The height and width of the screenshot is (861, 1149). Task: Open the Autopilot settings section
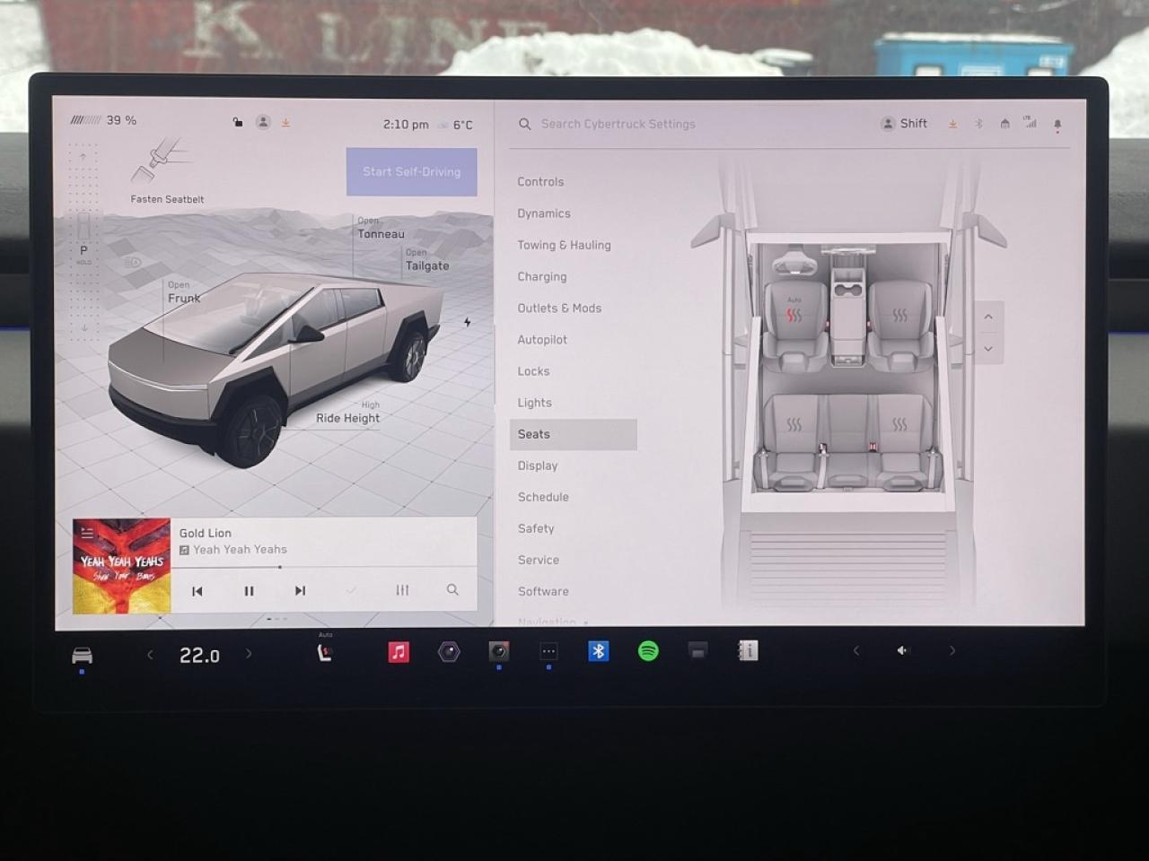pyautogui.click(x=542, y=339)
